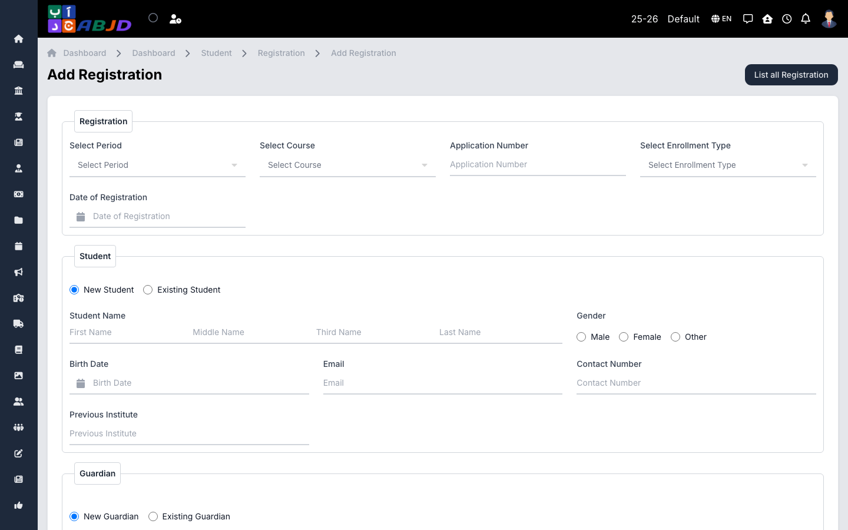This screenshot has height=530, width=848.
Task: Open the Birth Date field
Action: pyautogui.click(x=189, y=383)
